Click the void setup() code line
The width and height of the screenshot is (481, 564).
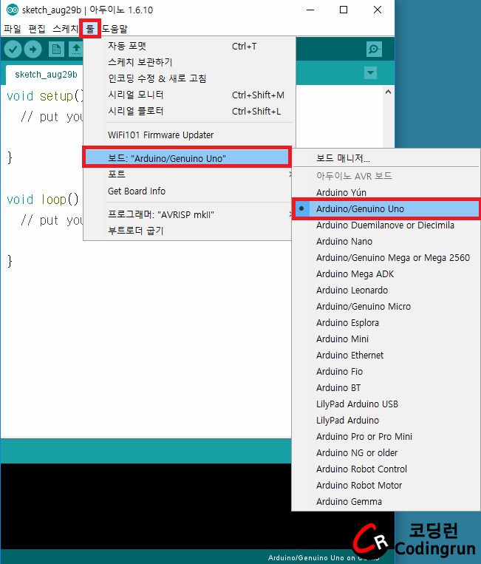tap(45, 96)
